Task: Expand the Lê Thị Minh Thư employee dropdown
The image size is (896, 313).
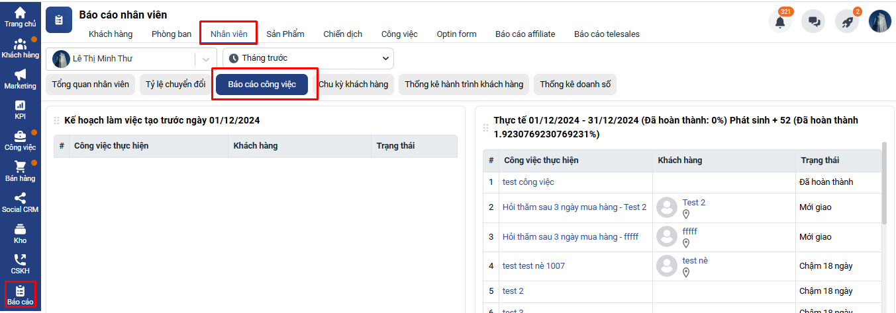Action: (x=206, y=59)
